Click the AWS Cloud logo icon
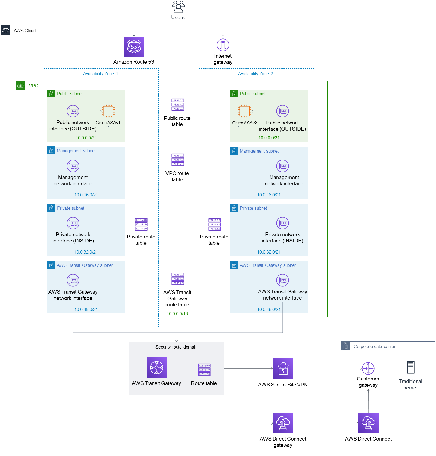Screen dimensions: 436x456 tap(5, 30)
